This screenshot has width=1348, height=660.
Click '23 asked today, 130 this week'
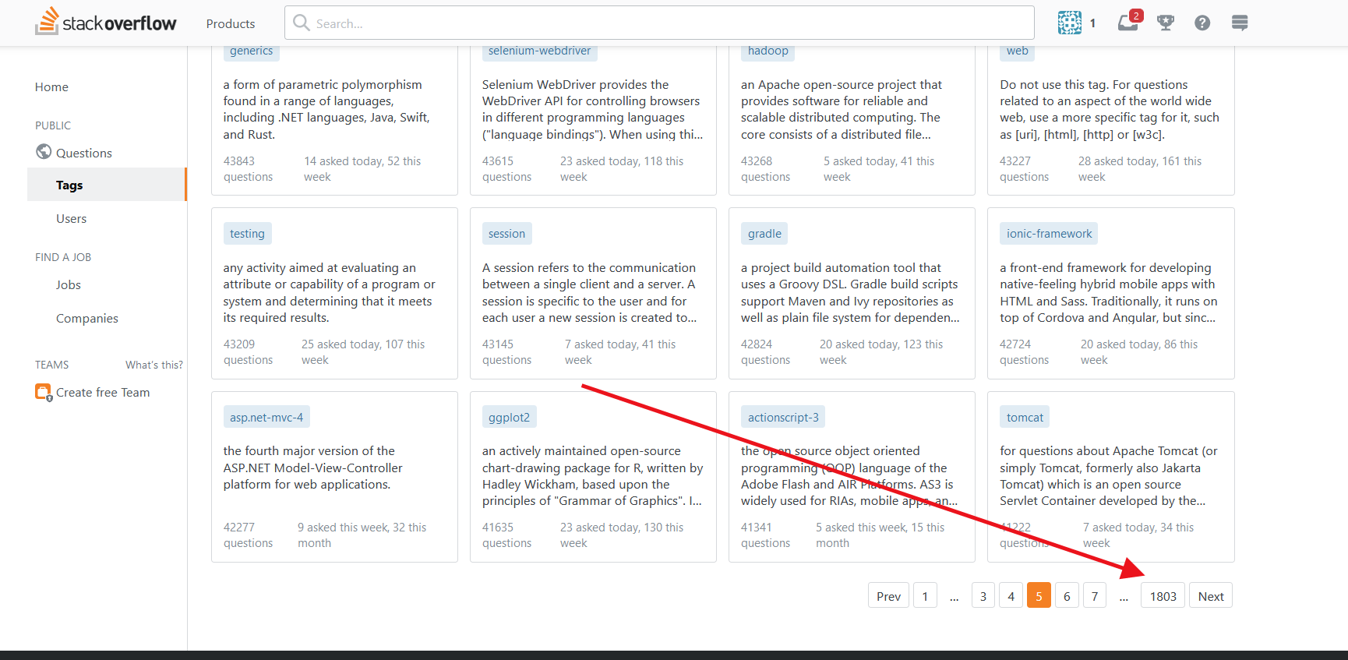click(622, 535)
